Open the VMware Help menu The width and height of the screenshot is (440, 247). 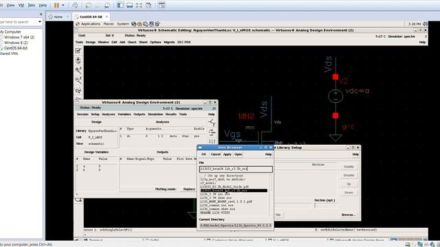point(43,5)
